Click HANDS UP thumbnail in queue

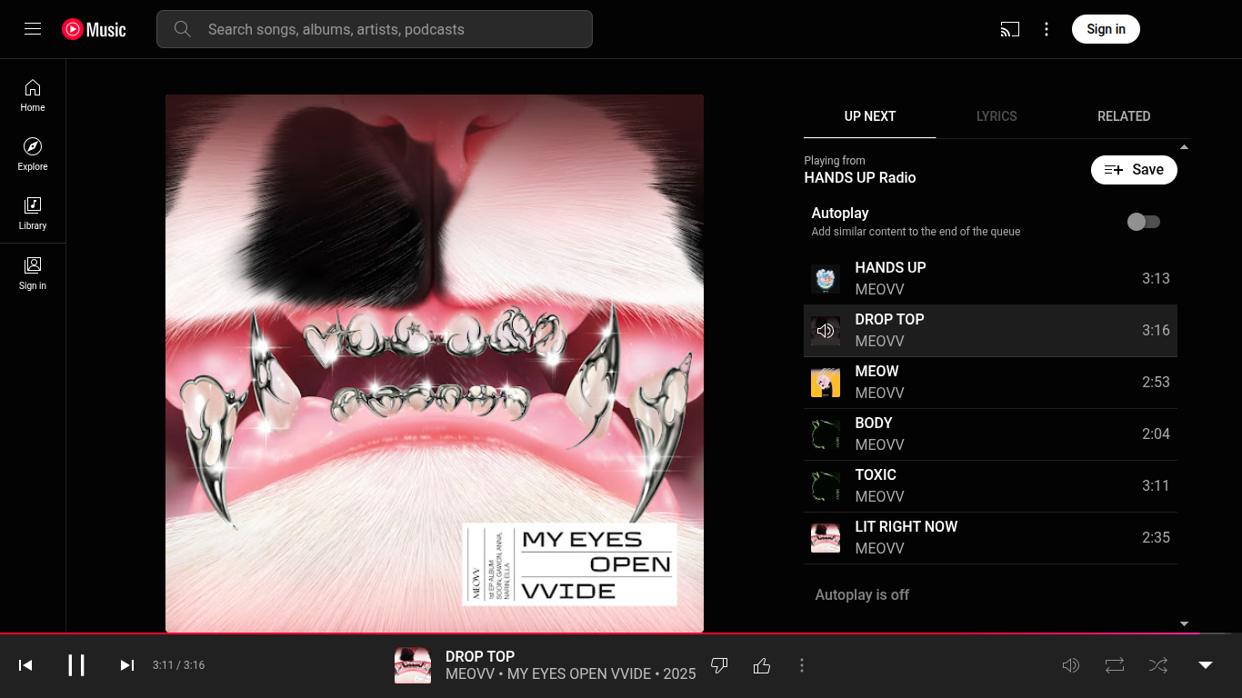pyautogui.click(x=826, y=279)
